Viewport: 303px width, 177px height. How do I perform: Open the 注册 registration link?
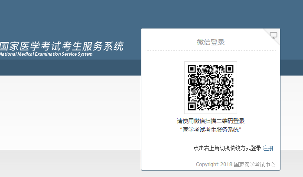(x=268, y=149)
